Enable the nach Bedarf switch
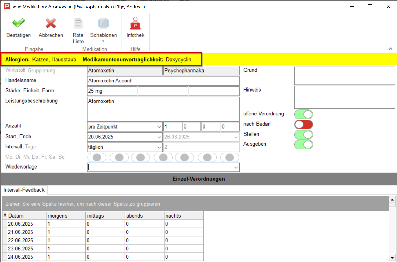Viewport: 397px width, 262px height. coord(303,124)
